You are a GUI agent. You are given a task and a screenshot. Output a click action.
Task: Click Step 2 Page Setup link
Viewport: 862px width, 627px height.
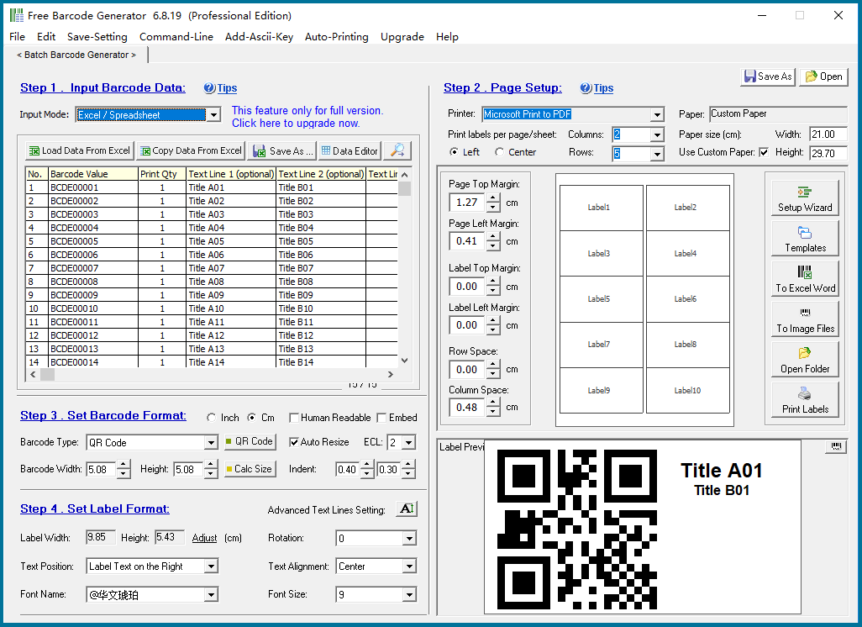(x=502, y=88)
